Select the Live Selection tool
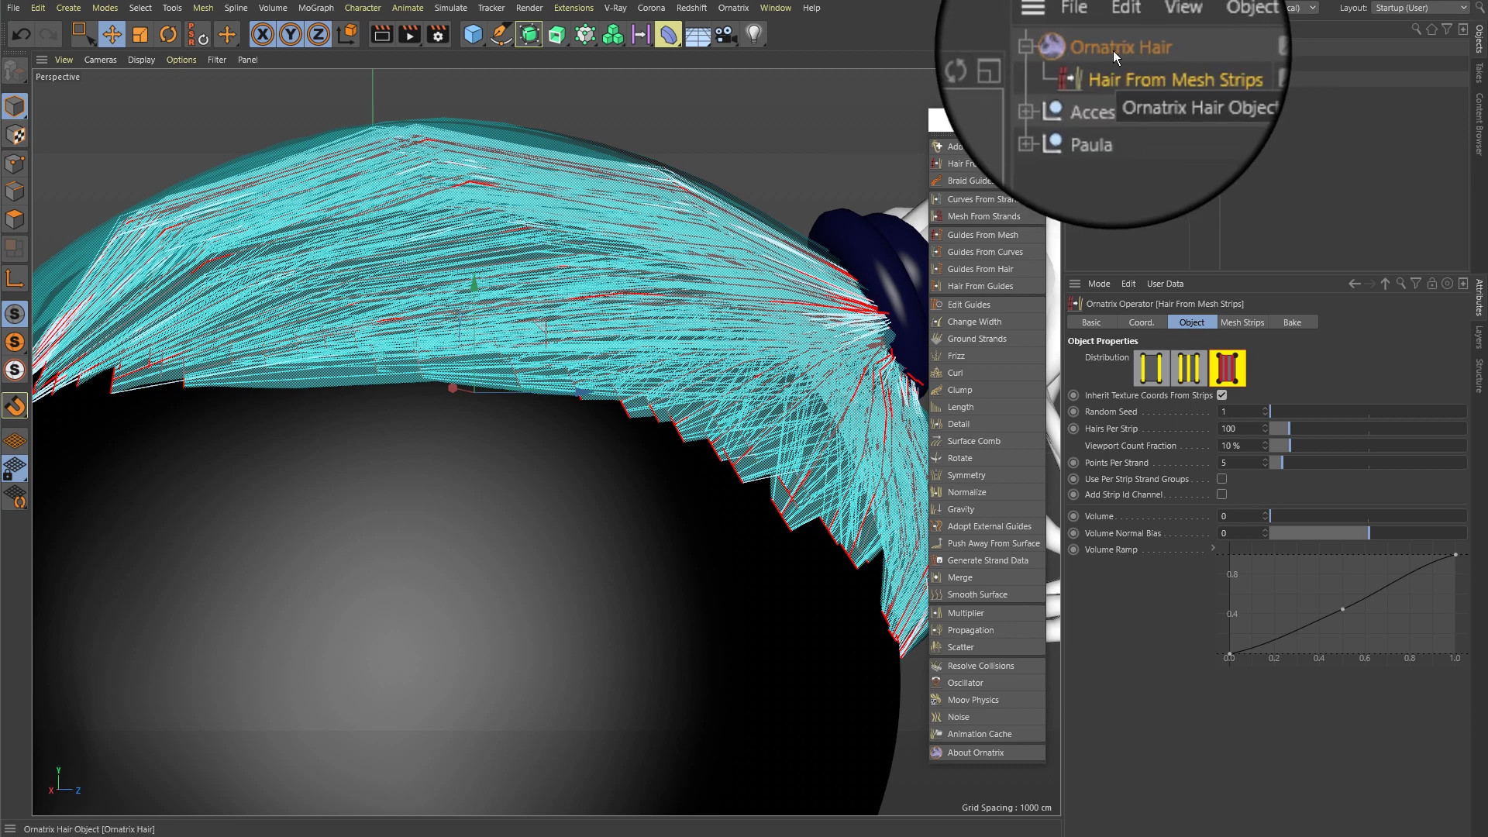The height and width of the screenshot is (837, 1488). point(82,35)
